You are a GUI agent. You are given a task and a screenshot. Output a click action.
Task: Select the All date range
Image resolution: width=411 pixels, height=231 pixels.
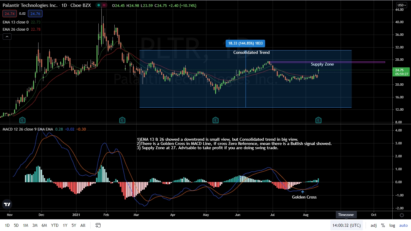[x=83, y=225]
